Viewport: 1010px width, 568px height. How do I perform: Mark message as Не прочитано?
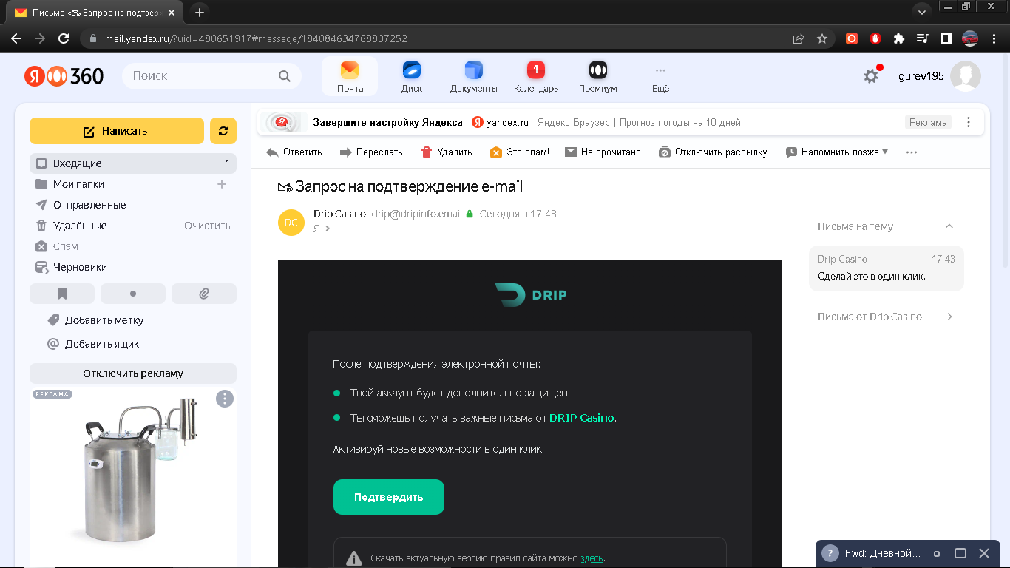click(x=603, y=152)
